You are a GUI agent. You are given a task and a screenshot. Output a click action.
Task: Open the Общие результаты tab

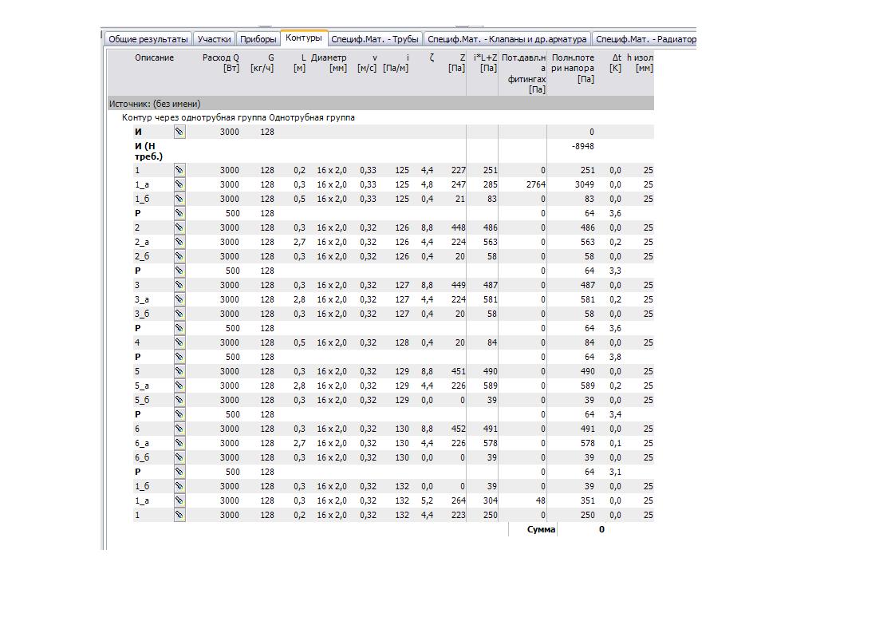point(148,39)
